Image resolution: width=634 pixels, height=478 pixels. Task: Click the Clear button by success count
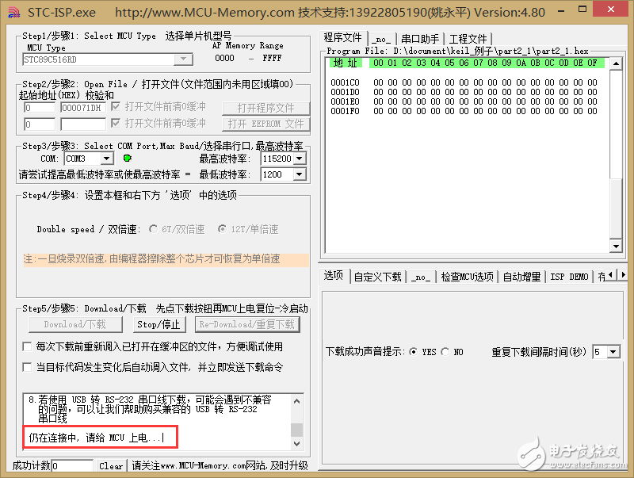click(111, 466)
